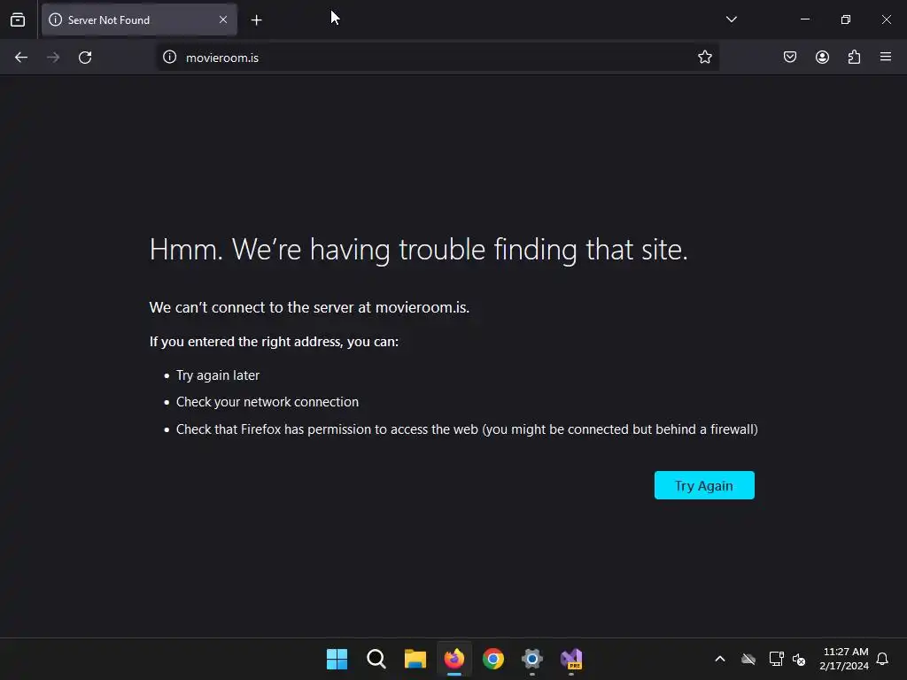Viewport: 907px width, 680px height.
Task: Open Firefox View in the tab bar
Action: (18, 19)
